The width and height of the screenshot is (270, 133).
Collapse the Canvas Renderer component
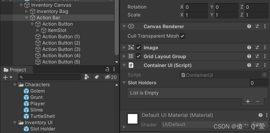tap(124, 26)
